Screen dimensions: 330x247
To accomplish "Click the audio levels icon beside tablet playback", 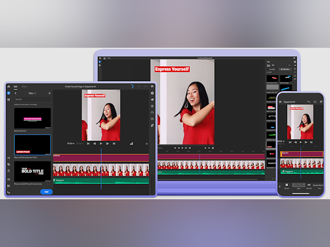I will (131, 144).
